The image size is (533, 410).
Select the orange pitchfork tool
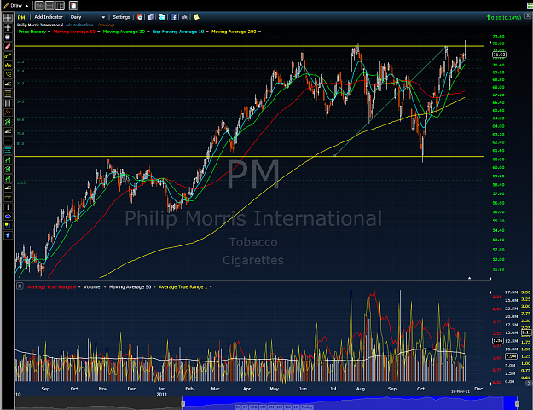[x=8, y=113]
